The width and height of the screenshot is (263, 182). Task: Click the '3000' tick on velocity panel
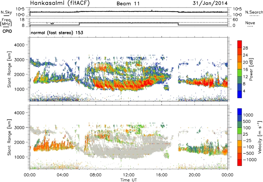tap(19, 127)
